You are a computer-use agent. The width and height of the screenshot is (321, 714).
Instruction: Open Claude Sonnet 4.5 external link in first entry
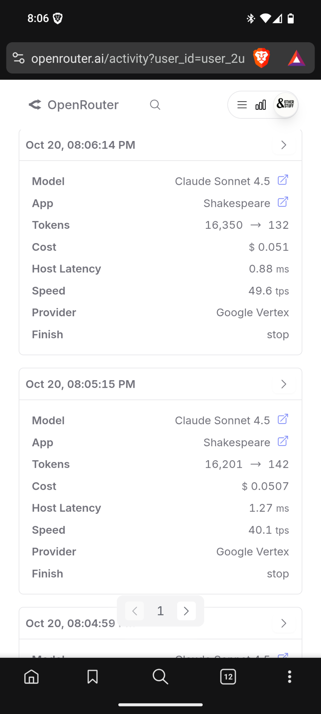click(x=283, y=180)
